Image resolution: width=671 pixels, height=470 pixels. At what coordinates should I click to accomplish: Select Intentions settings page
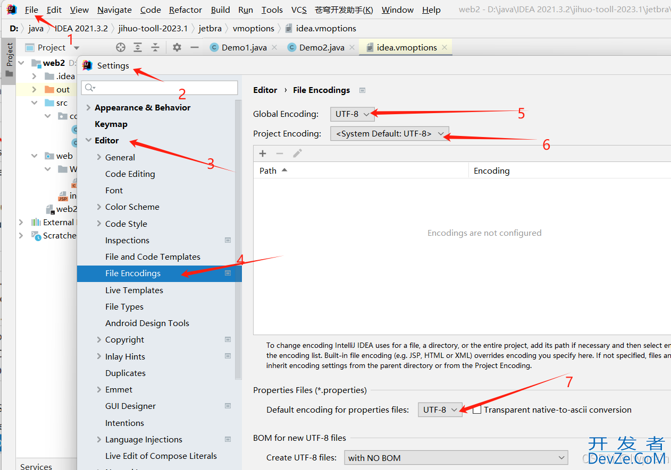point(124,423)
